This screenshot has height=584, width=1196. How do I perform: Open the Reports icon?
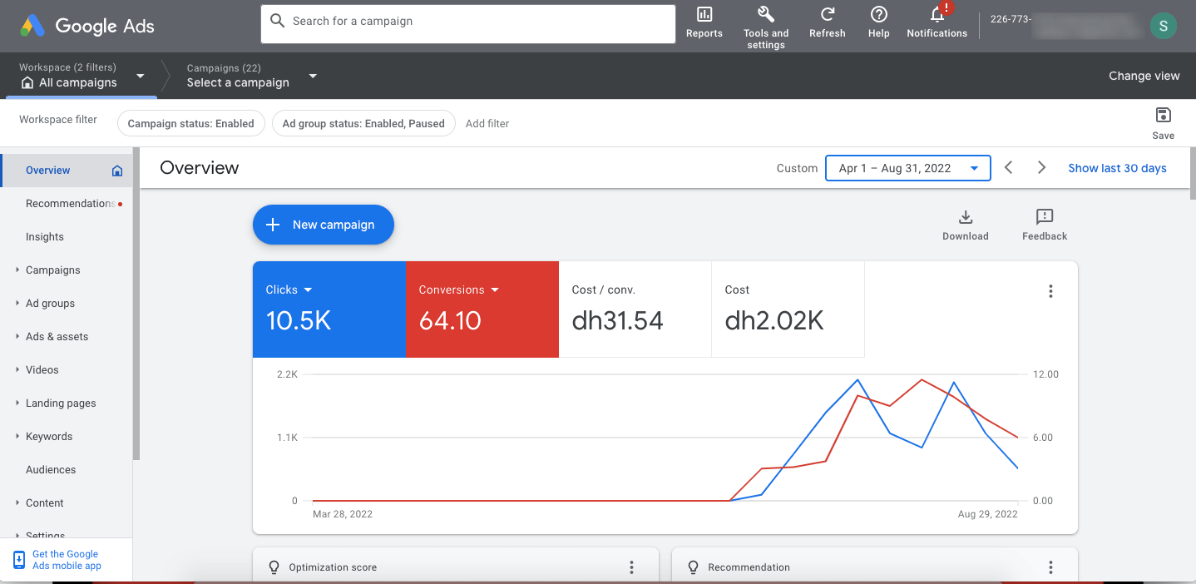coord(704,15)
